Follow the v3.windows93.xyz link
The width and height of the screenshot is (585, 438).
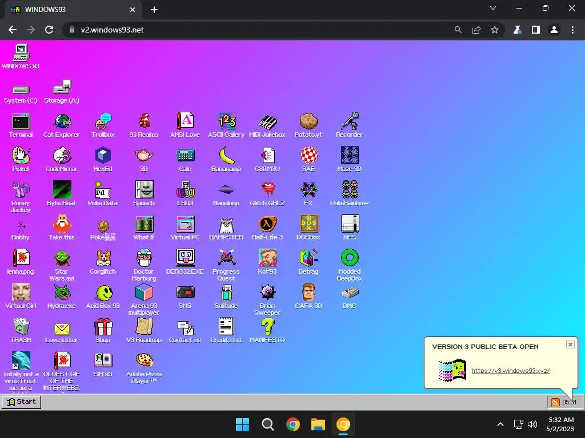510,371
